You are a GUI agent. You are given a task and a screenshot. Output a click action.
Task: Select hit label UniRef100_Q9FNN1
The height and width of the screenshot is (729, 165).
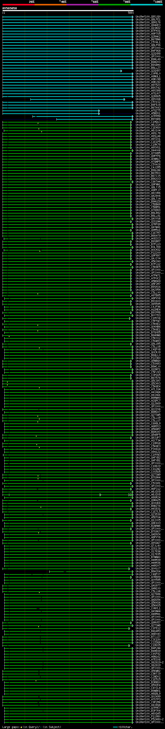point(148,185)
